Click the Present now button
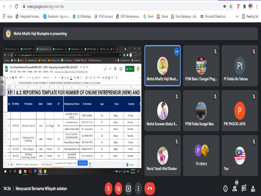 pos(128,188)
